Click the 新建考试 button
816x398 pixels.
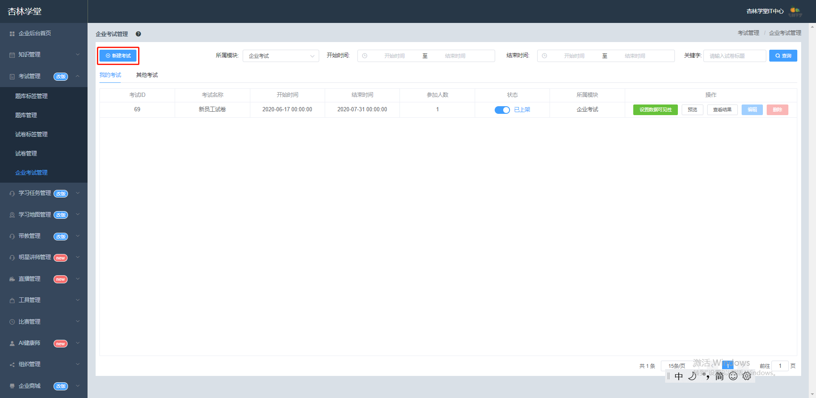coord(118,56)
